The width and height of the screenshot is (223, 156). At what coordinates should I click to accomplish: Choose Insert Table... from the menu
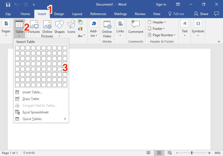32,92
